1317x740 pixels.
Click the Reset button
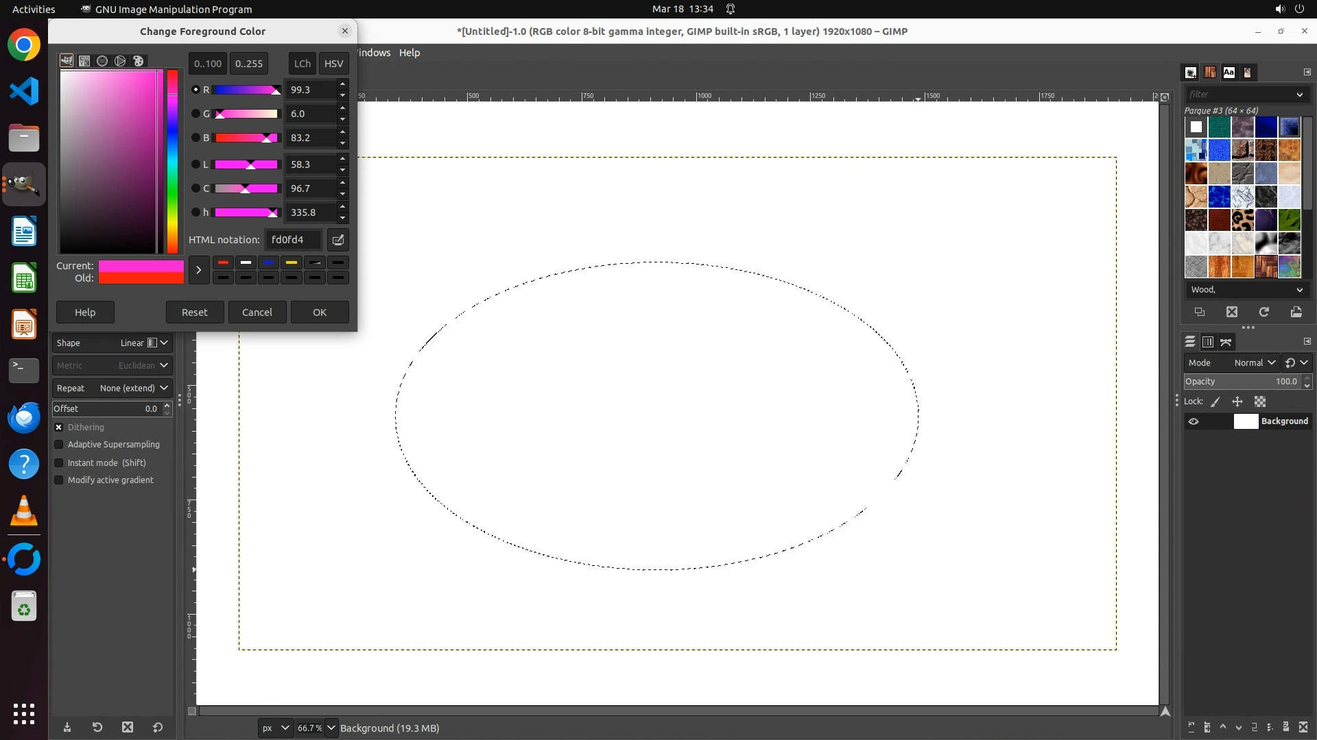(x=195, y=312)
